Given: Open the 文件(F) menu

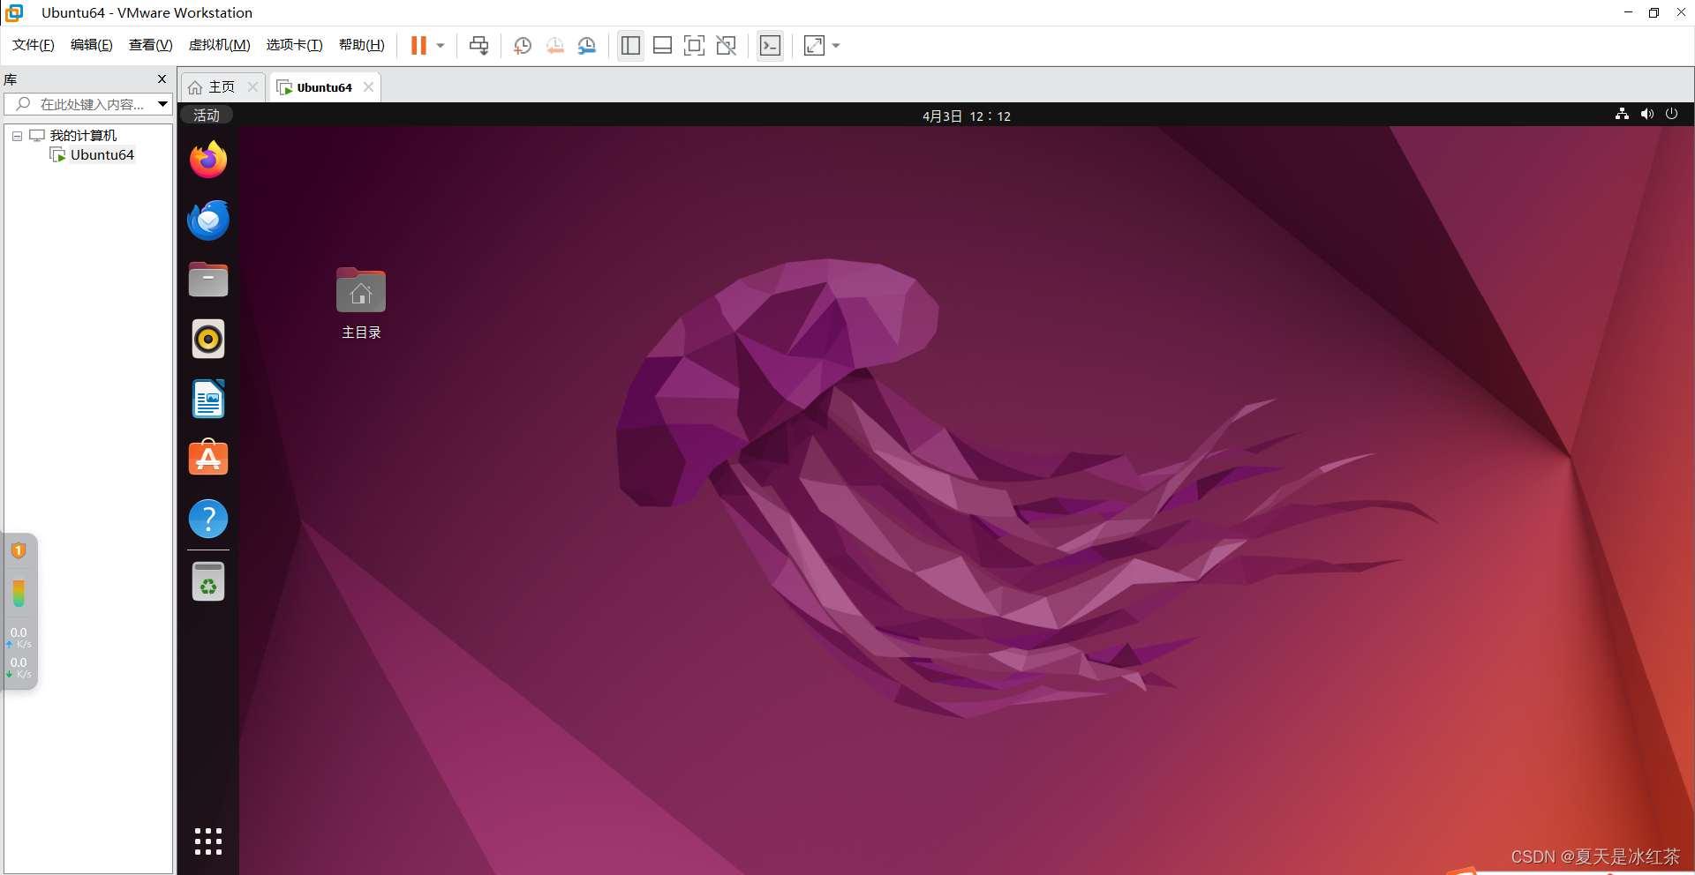Looking at the screenshot, I should coord(34,45).
